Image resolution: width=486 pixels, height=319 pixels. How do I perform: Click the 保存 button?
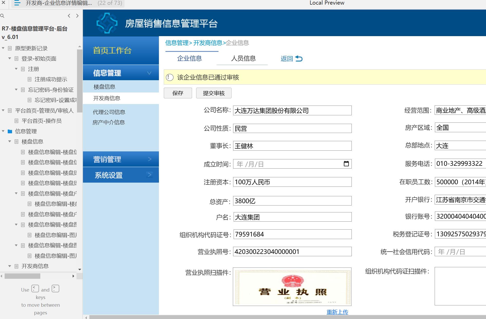click(178, 93)
